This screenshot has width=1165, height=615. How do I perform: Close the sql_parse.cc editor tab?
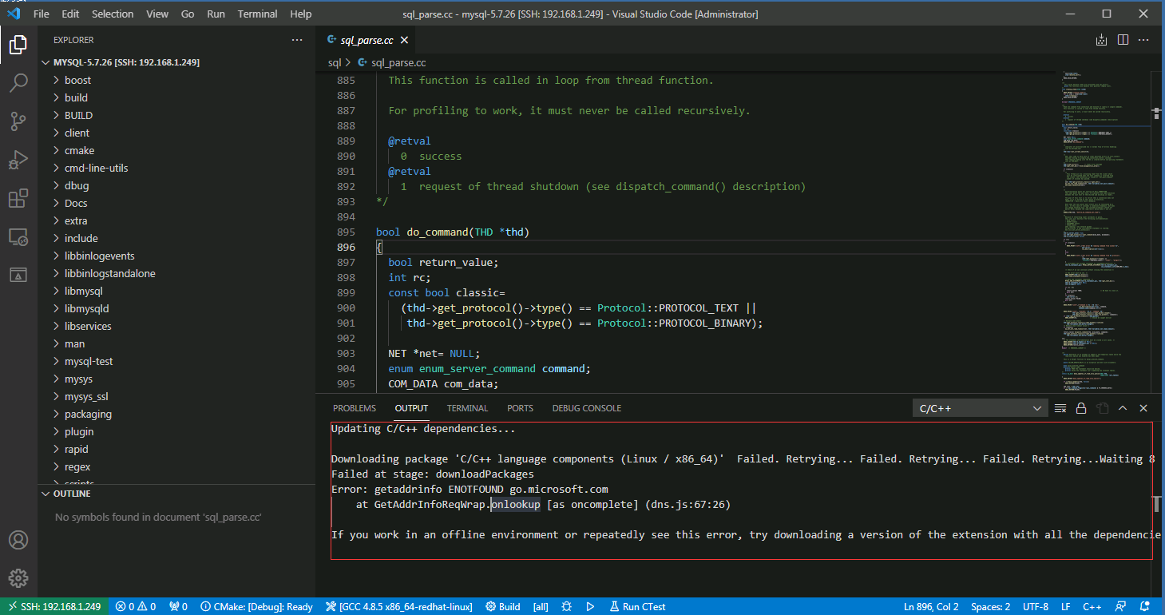coord(404,40)
